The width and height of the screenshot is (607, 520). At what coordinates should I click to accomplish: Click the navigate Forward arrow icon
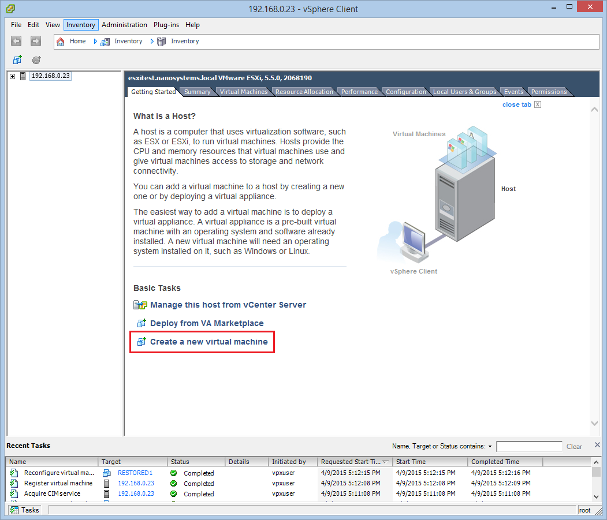pos(36,41)
